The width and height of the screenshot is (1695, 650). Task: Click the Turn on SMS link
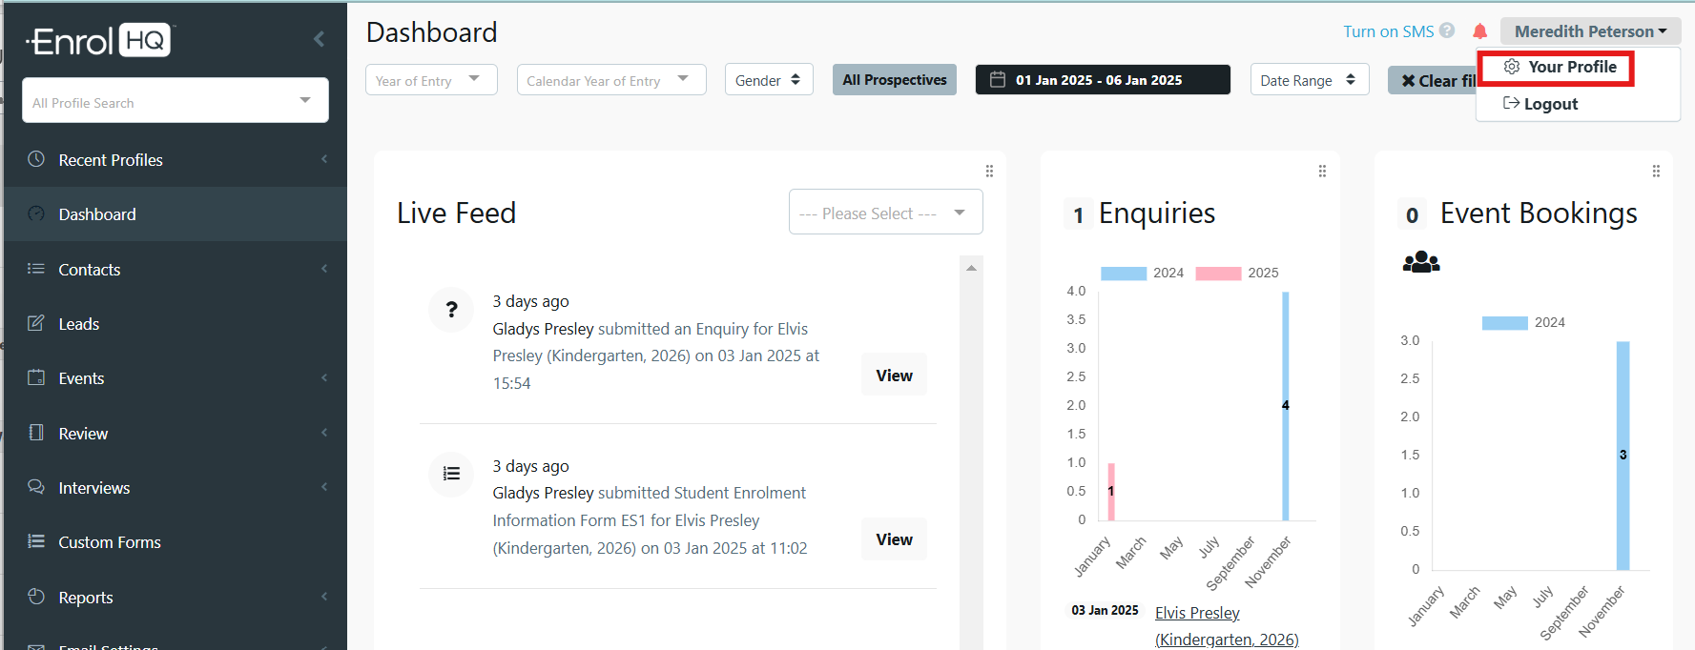(x=1388, y=31)
